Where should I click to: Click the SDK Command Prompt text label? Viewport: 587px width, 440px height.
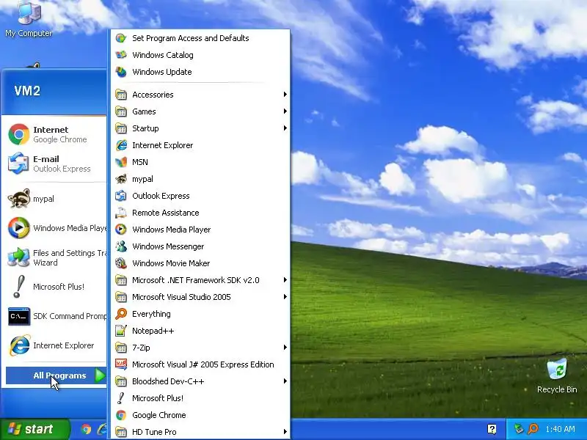click(x=70, y=316)
